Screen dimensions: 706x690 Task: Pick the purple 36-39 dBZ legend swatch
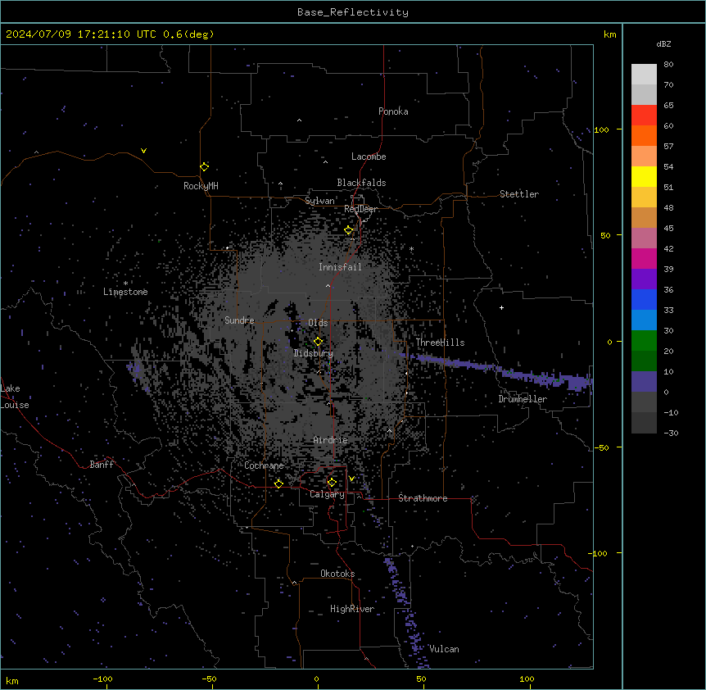[644, 279]
